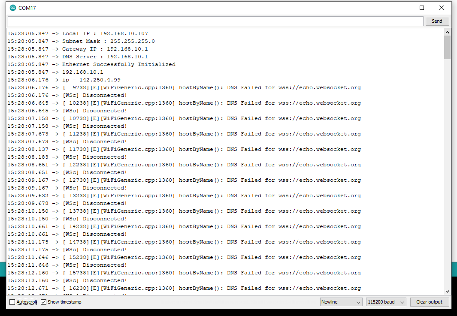Screen dimensions: 457x316
Task: Click the up arrow on the scrollbar
Action: point(448,31)
